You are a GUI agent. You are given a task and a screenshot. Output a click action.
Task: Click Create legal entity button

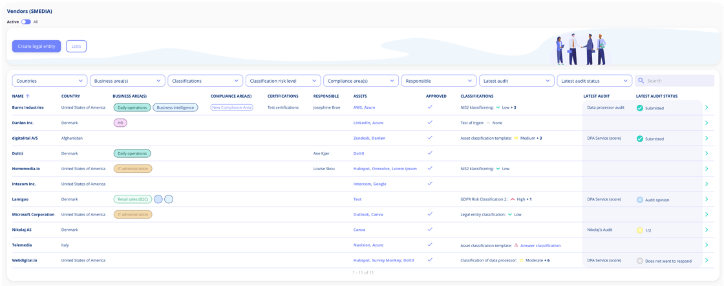36,46
